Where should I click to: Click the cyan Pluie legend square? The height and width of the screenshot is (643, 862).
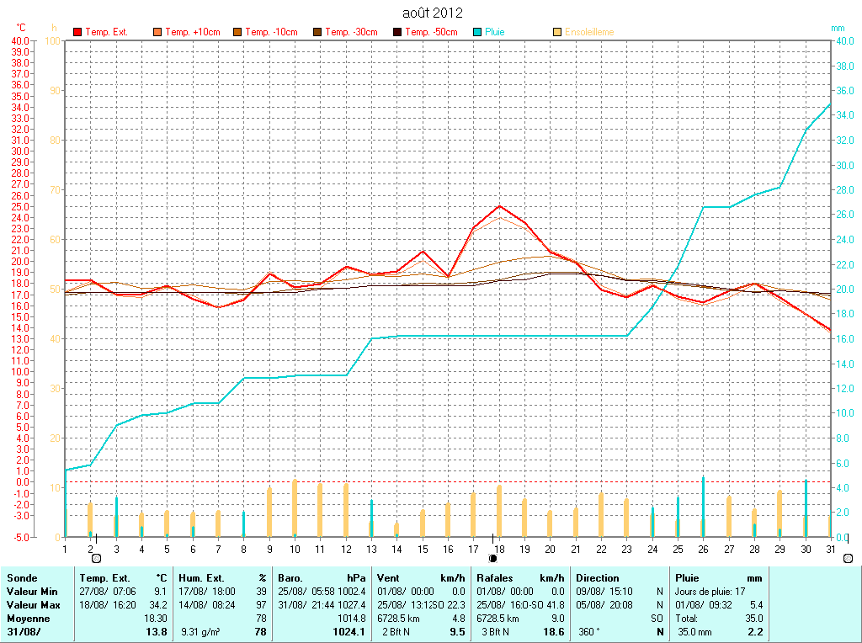[477, 32]
